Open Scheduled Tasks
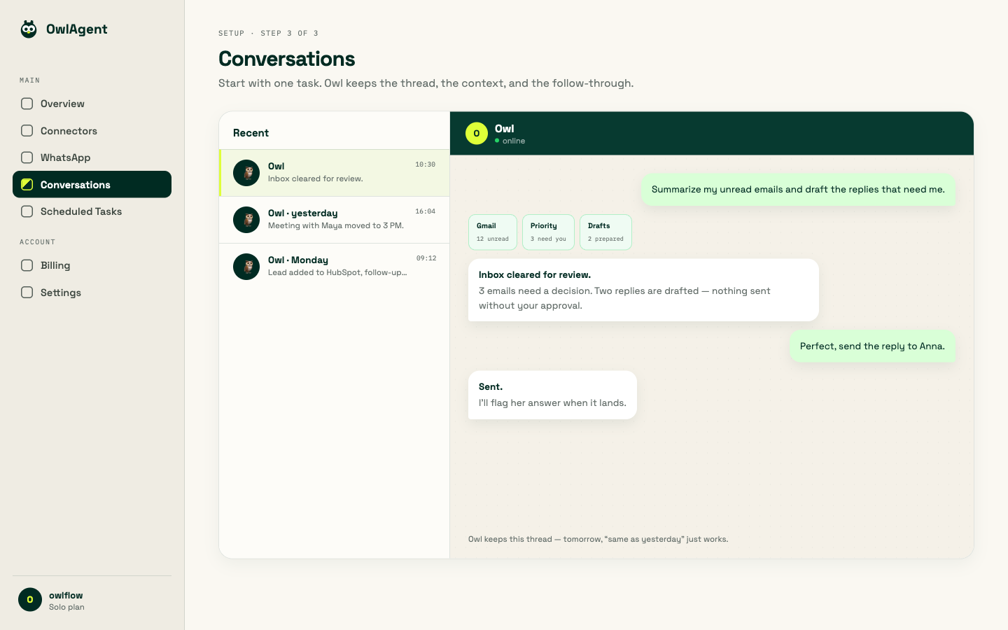1008x630 pixels. pyautogui.click(x=92, y=211)
